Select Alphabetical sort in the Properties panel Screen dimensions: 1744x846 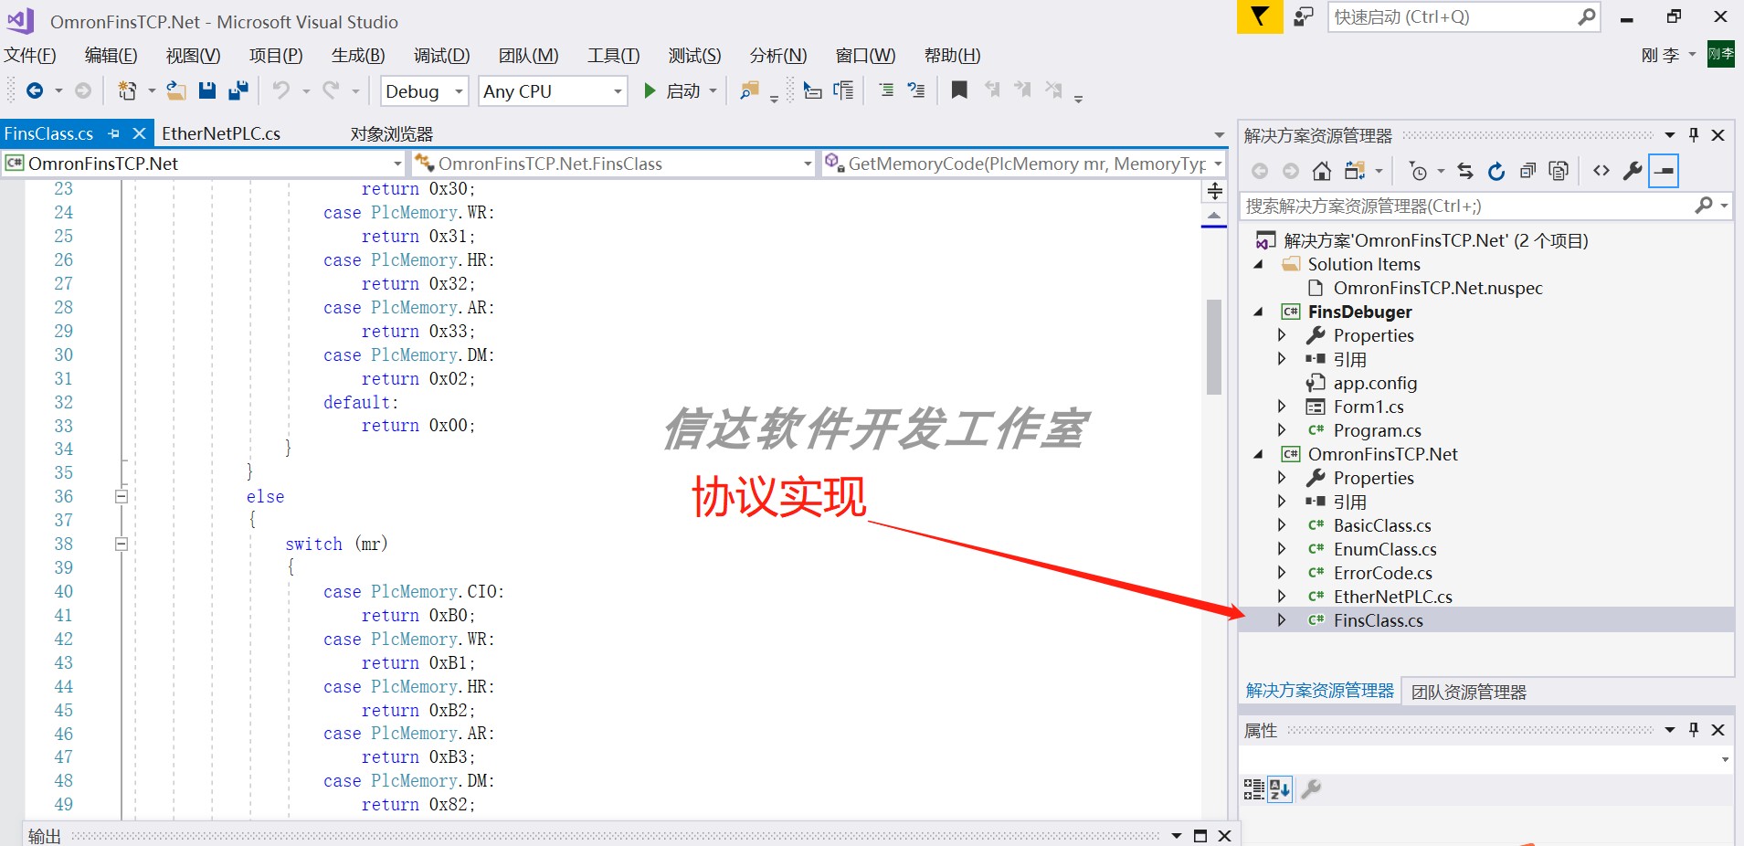tap(1280, 789)
